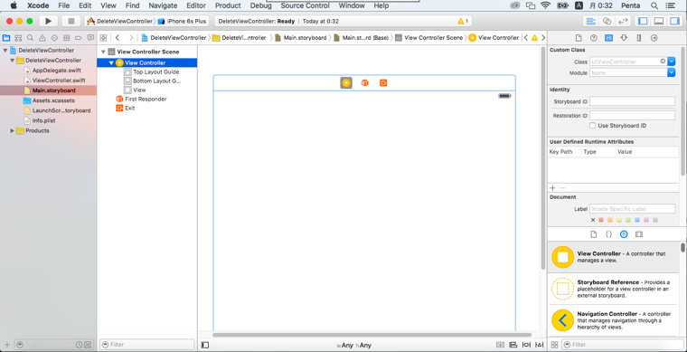Switch to the Standard editor

591,21
